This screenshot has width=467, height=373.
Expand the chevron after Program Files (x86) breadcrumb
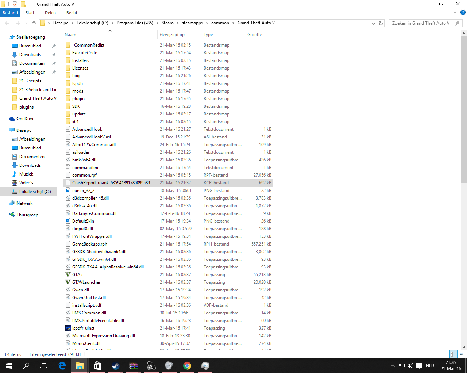157,23
